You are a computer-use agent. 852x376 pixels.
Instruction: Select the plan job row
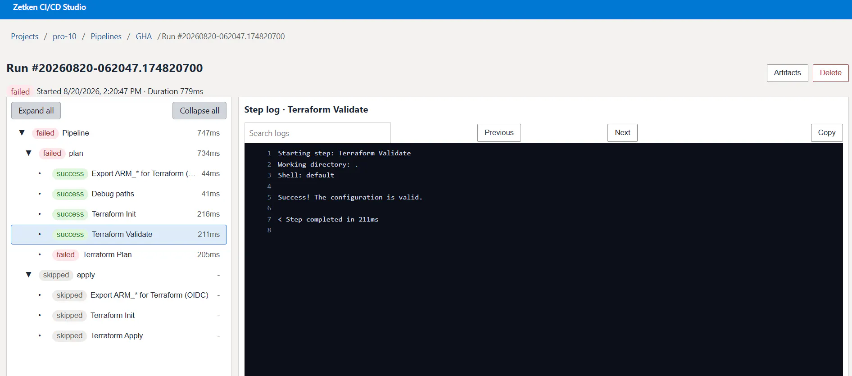click(x=119, y=154)
